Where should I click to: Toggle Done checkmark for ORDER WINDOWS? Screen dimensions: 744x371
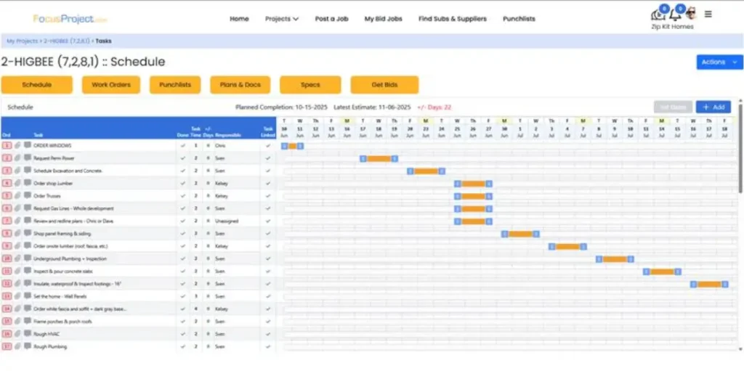point(182,146)
